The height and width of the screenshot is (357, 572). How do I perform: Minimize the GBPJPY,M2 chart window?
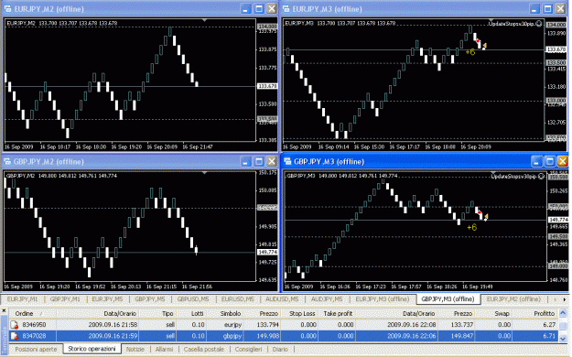(246, 161)
